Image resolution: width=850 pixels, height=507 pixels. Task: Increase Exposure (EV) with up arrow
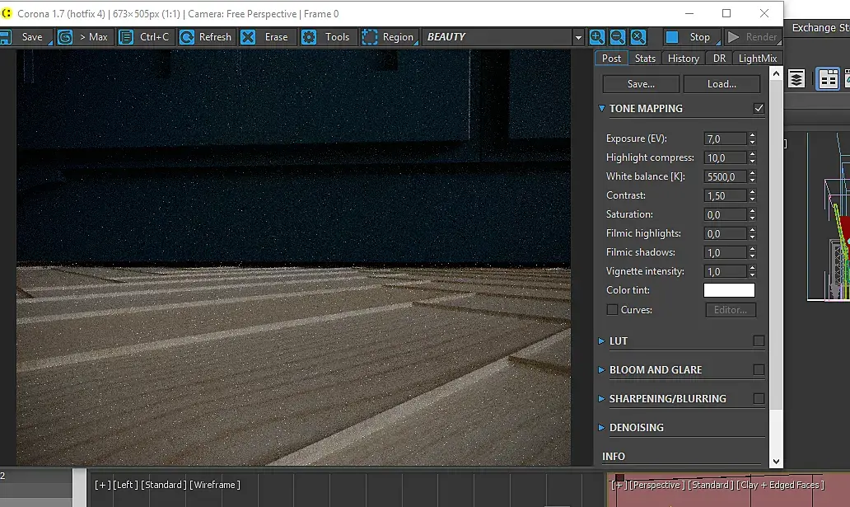click(753, 135)
